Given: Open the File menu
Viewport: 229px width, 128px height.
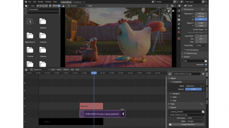Looking at the screenshot, I should (x=30, y=2).
